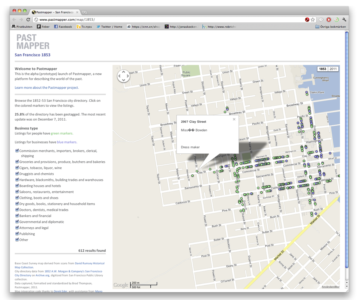359x300 pixels.
Task: Open the Feber bookmark
Action: 43,27
